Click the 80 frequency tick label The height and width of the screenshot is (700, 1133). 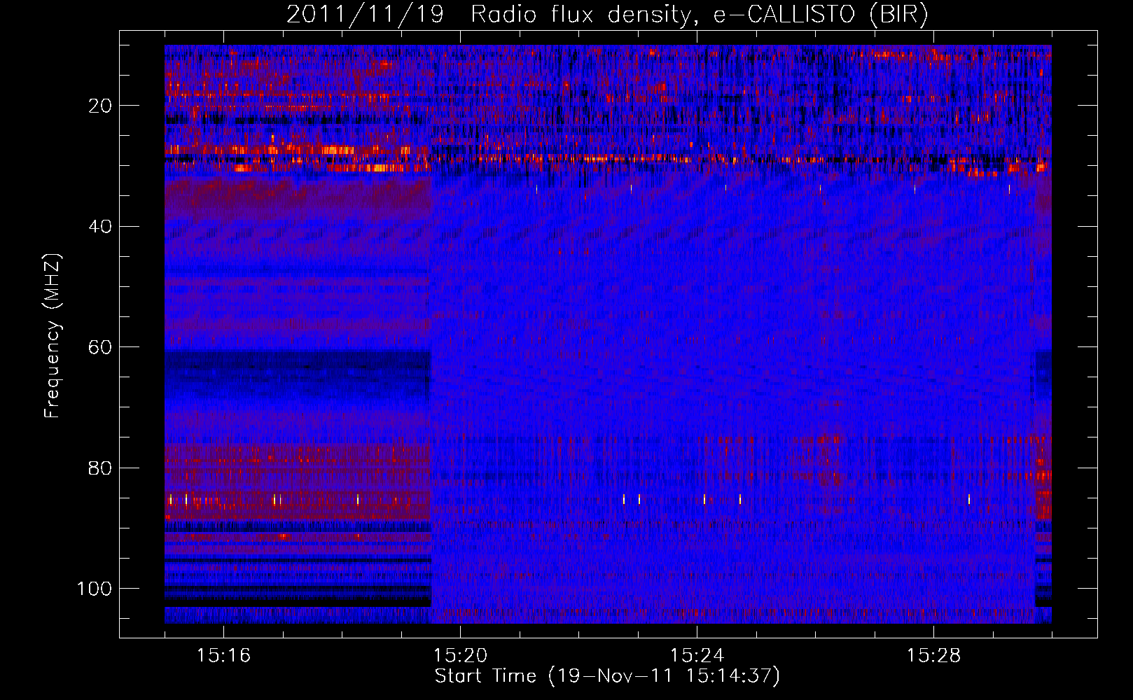pyautogui.click(x=101, y=468)
